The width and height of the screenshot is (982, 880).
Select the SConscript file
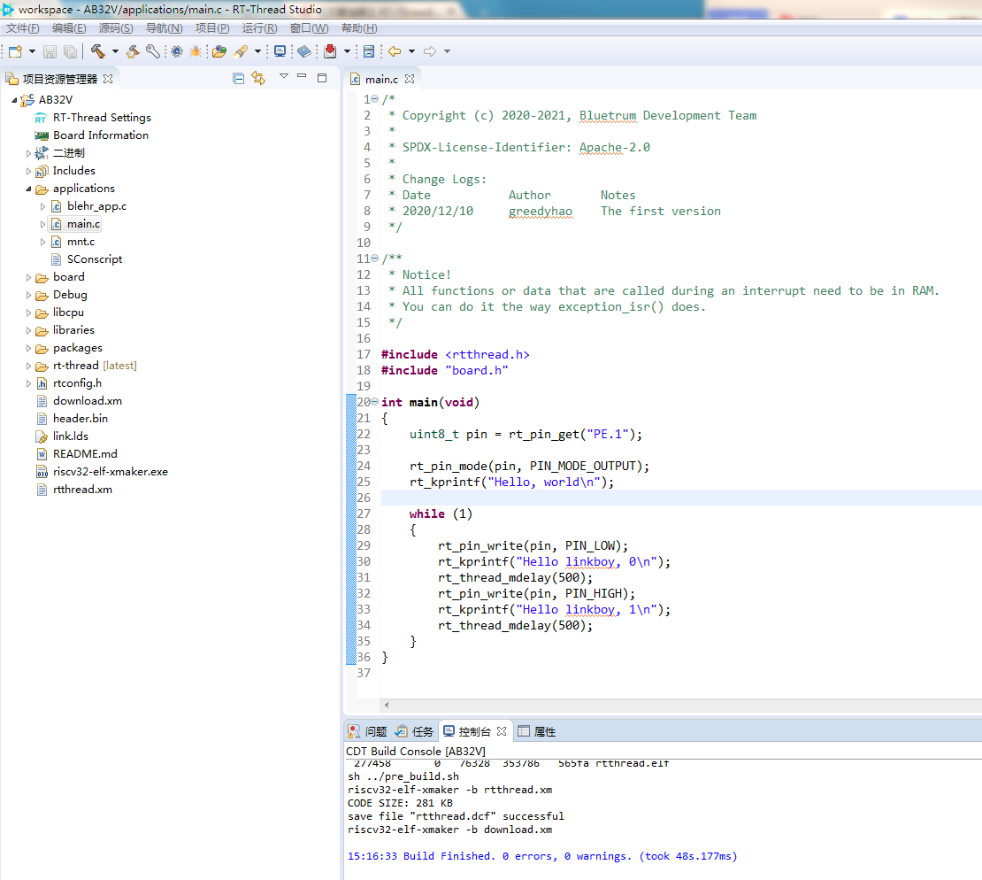[x=94, y=259]
